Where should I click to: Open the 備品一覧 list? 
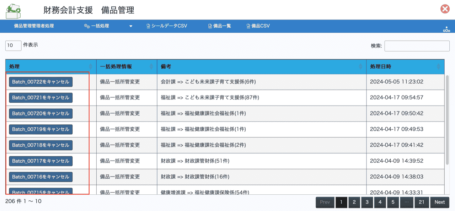[219, 26]
